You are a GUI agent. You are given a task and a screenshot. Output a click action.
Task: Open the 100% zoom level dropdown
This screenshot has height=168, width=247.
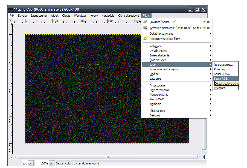(x=51, y=163)
